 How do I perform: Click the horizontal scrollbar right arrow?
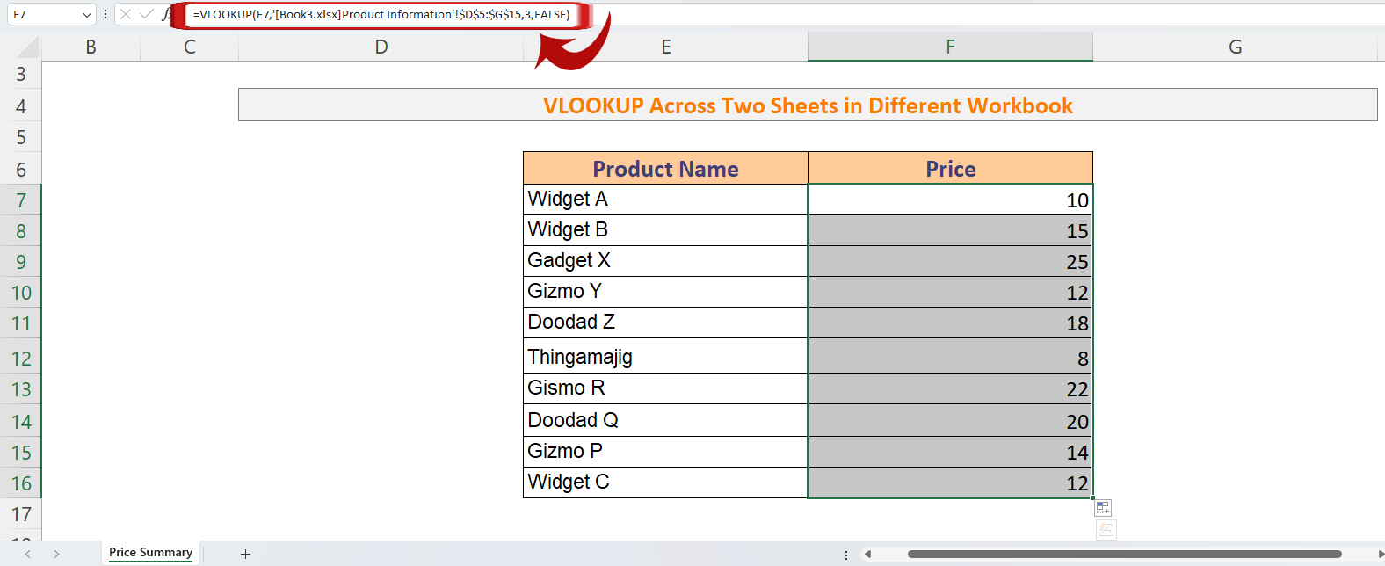[1381, 554]
